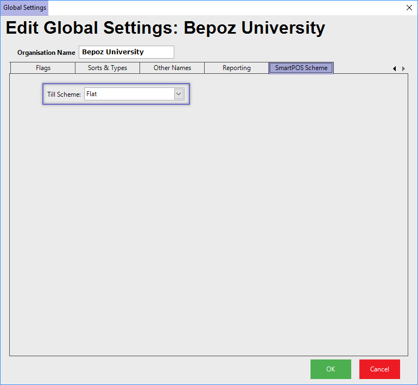
Task: Focus the Organisation Name text field
Action: [126, 52]
